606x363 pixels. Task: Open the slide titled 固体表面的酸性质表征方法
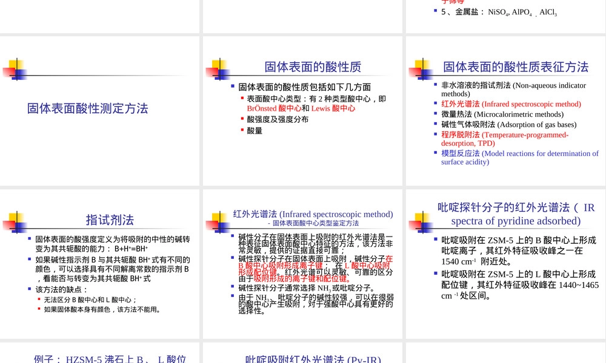click(506, 111)
